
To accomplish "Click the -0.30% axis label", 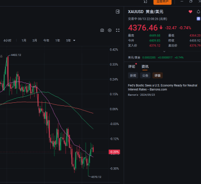I will coord(114,168).
